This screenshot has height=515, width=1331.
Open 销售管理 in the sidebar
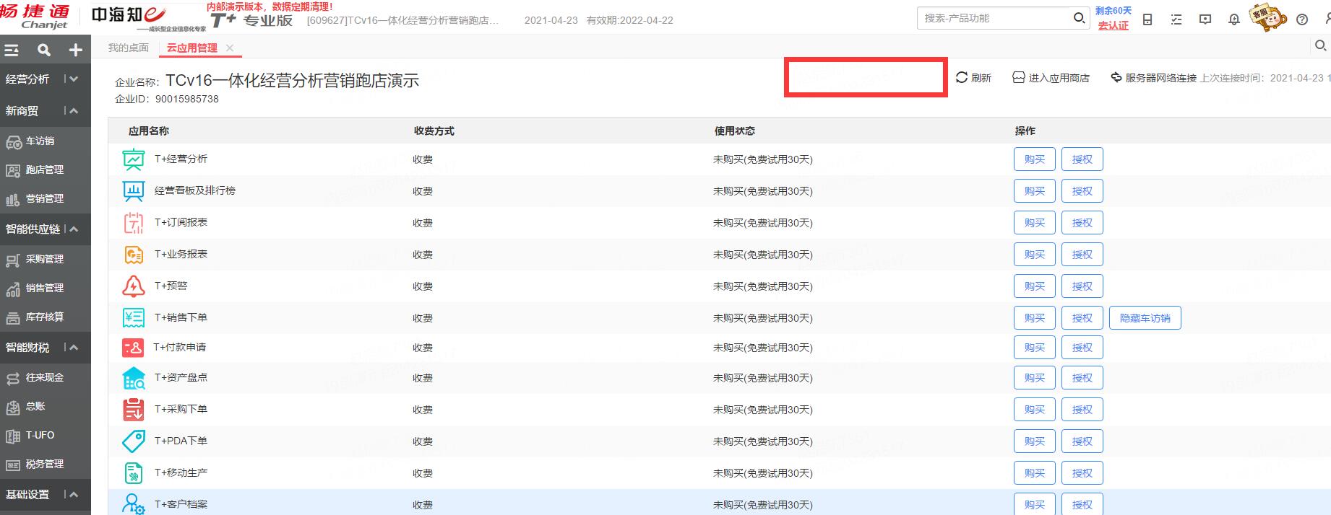point(46,289)
